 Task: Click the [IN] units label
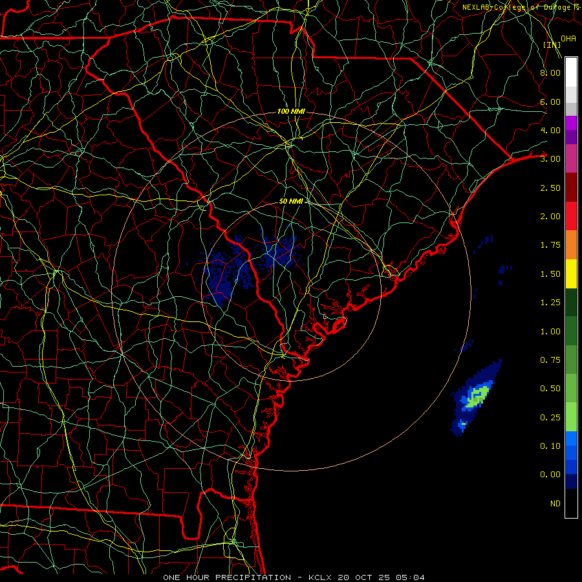pyautogui.click(x=552, y=45)
